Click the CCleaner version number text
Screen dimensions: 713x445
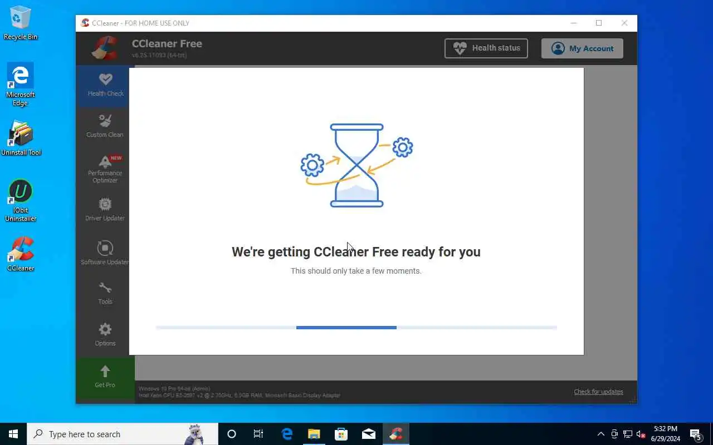point(159,55)
